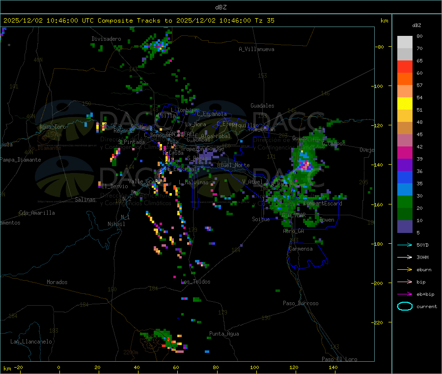
Task: Click the S_Pintada map label
Action: [x=131, y=142]
